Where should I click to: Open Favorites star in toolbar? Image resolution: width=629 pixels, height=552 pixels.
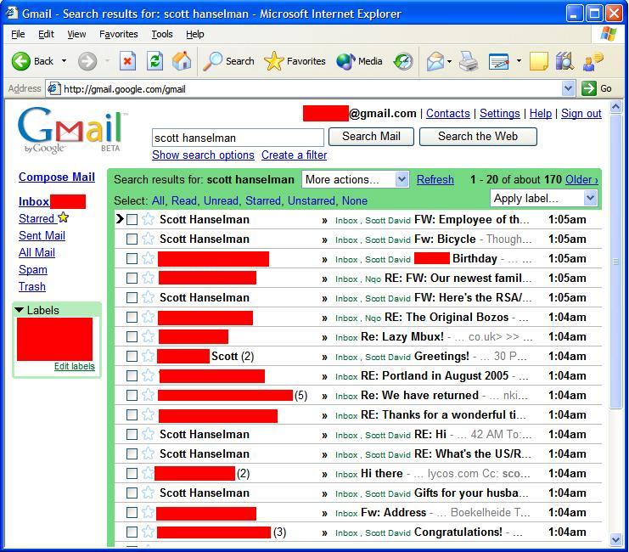click(x=273, y=61)
